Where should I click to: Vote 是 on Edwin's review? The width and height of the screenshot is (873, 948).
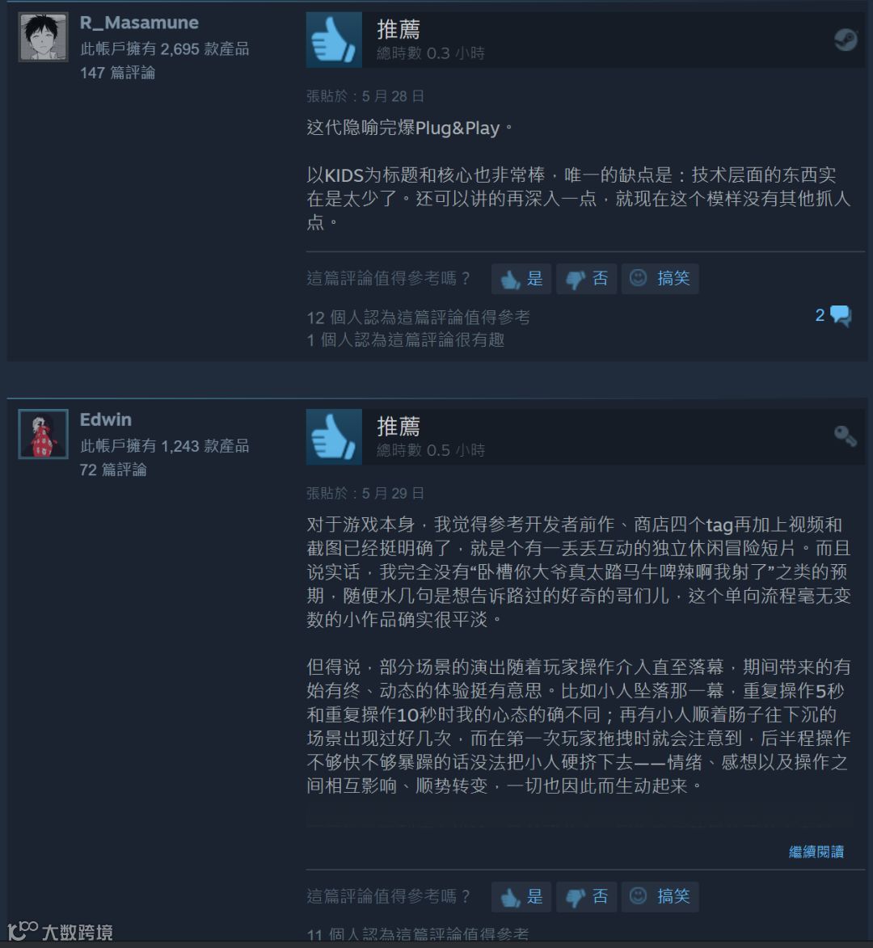[521, 896]
